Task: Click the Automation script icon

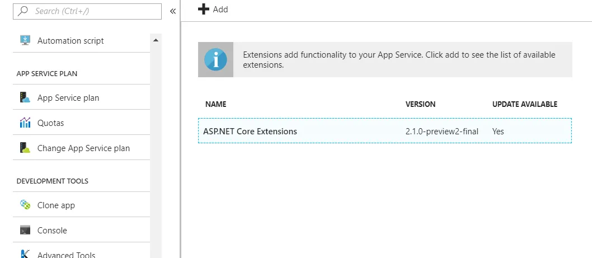Action: click(25, 40)
